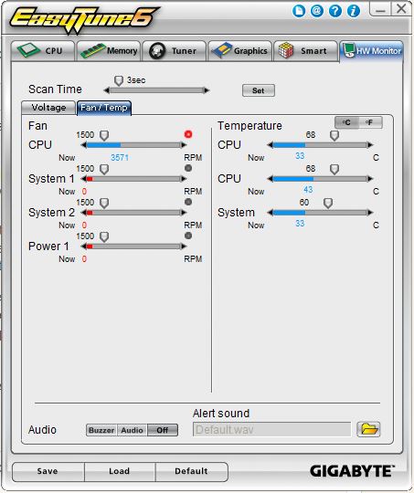Click the Power 1 fan slider right arrow

click(184, 246)
